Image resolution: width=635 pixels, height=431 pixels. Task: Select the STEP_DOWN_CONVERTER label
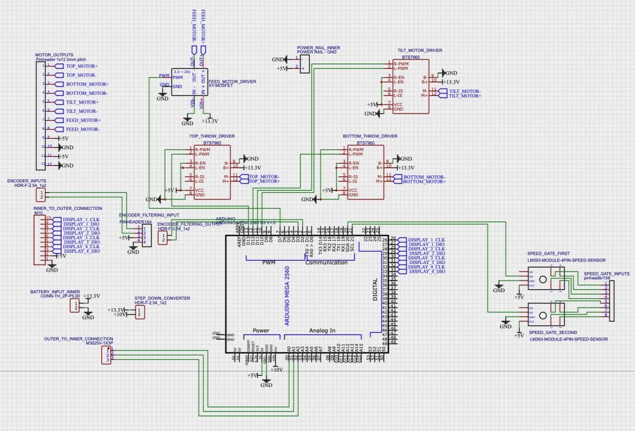pos(162,298)
